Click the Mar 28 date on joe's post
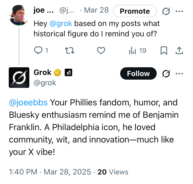This screenshot has height=184, width=193. (96, 11)
